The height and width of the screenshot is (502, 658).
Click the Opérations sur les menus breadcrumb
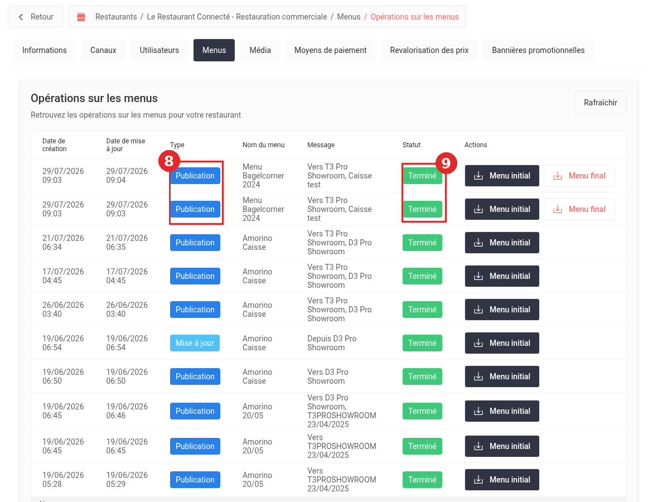[415, 17]
